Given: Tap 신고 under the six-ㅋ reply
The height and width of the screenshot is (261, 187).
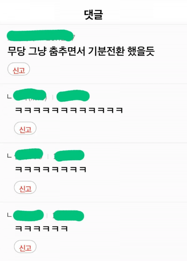Looking at the screenshot, I should 25,247.
